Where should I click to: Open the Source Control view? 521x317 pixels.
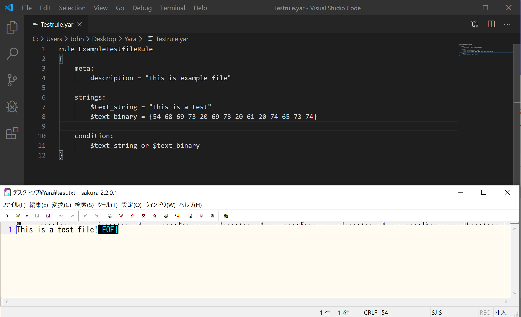12,80
